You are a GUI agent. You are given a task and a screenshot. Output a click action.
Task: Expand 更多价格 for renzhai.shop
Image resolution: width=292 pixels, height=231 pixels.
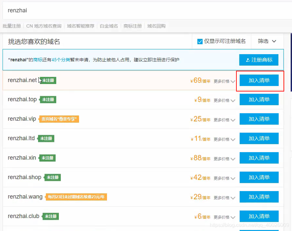[x=224, y=178]
